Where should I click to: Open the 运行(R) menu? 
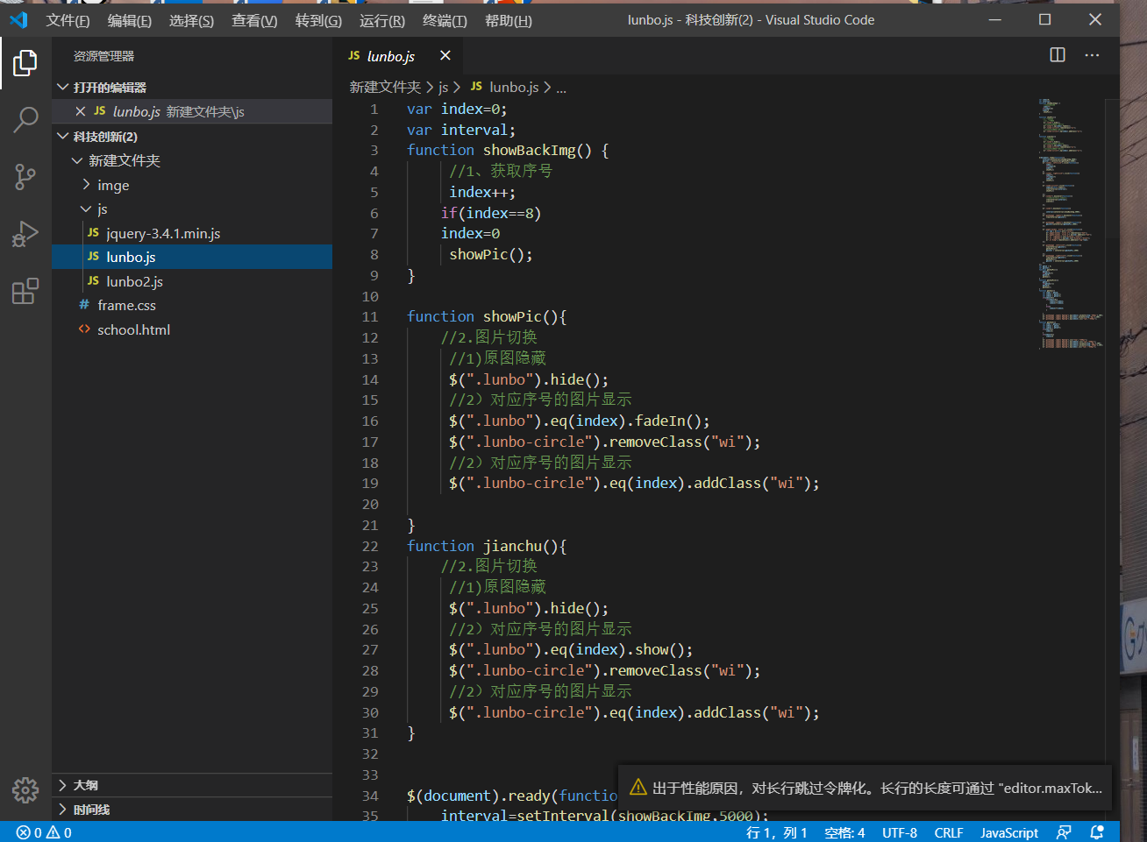[x=382, y=20]
